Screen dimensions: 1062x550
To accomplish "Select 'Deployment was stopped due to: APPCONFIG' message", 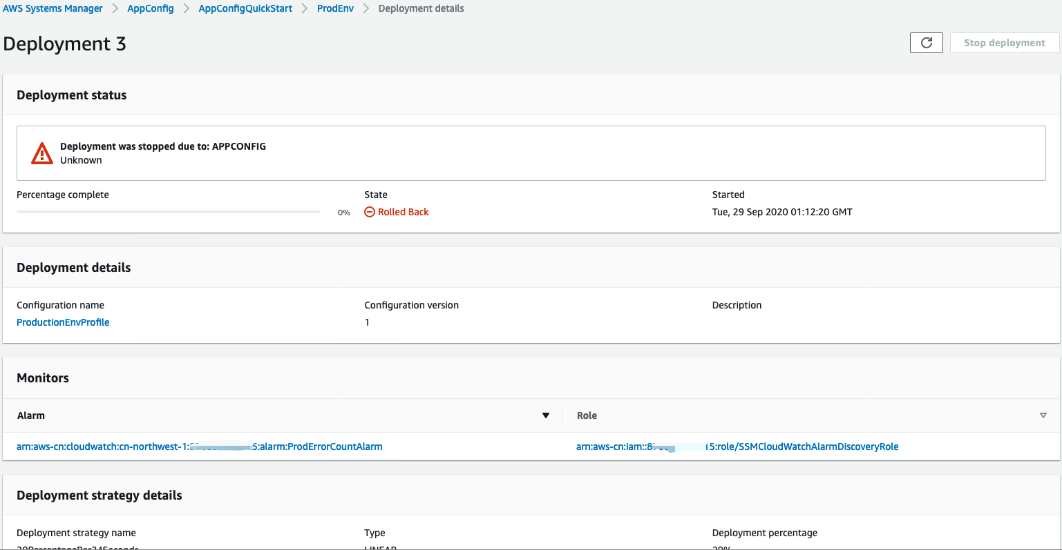I will [163, 146].
